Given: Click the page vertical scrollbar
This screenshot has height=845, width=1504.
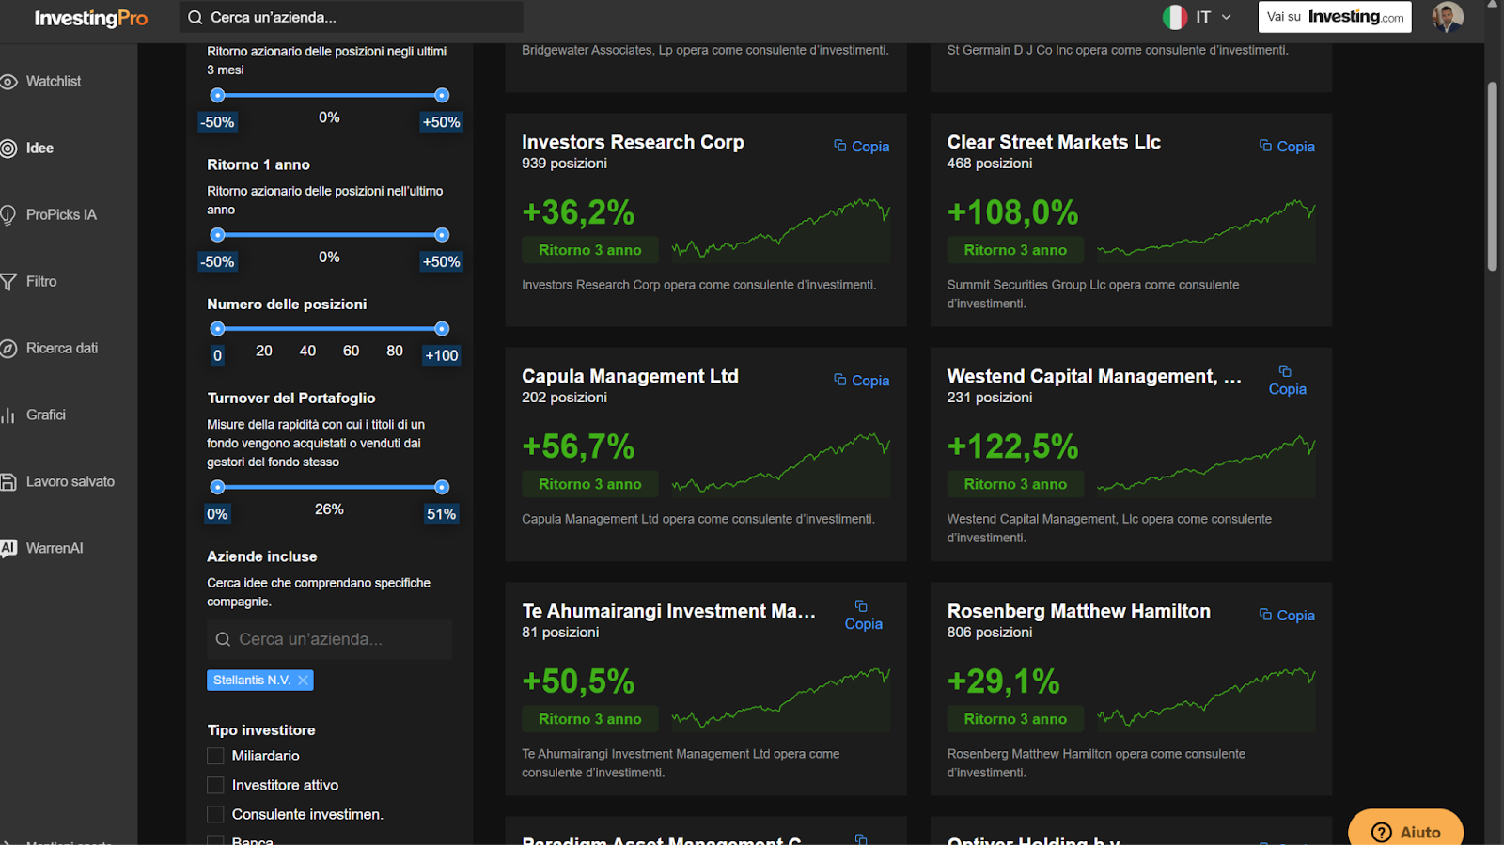Looking at the screenshot, I should 1492,177.
